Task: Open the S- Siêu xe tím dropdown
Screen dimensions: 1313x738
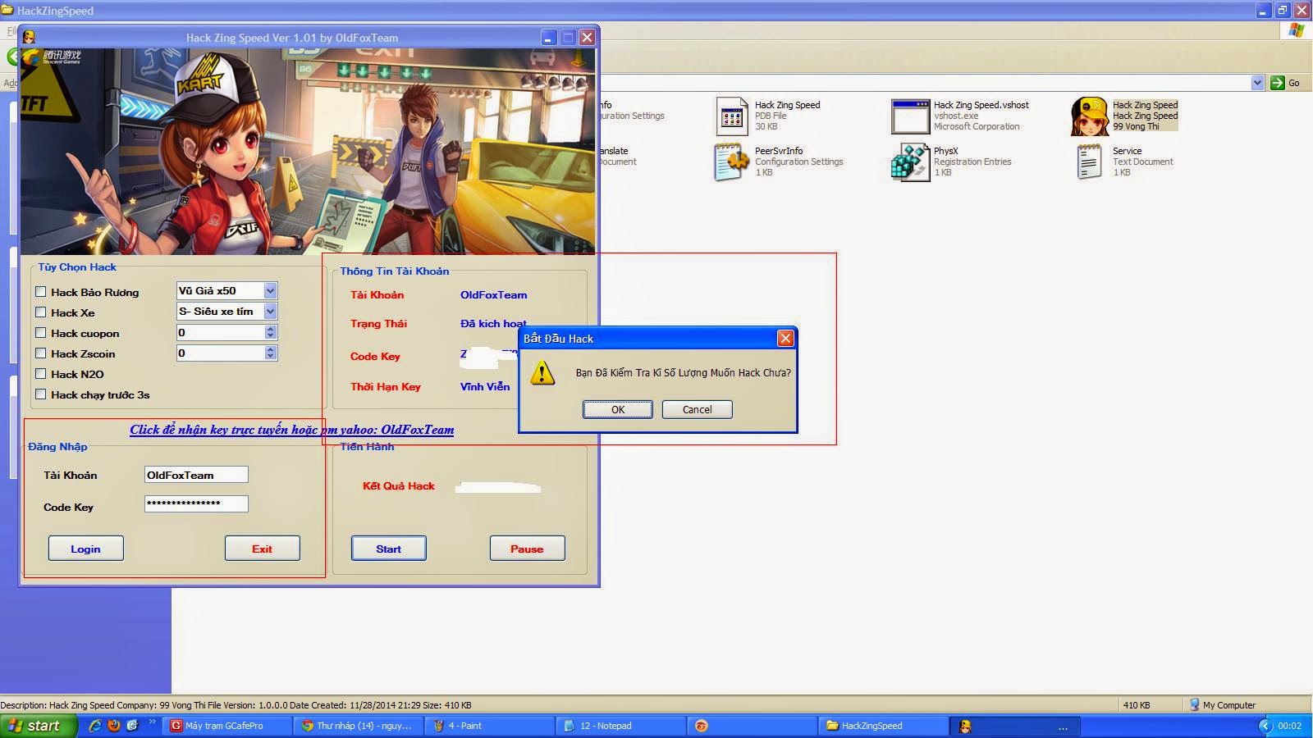Action: pyautogui.click(x=270, y=312)
